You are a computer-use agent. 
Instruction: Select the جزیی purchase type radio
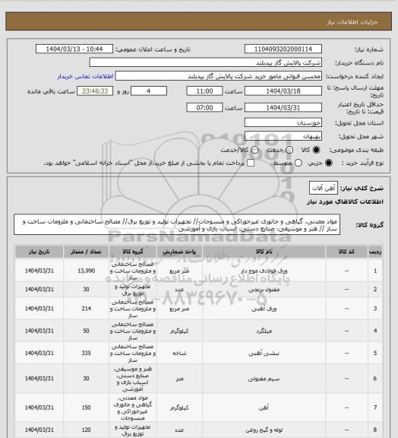pos(329,163)
